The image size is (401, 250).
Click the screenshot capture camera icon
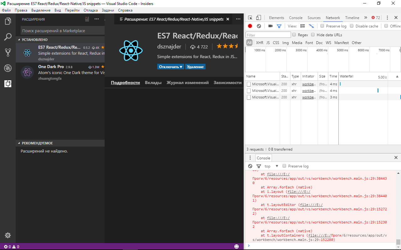pyautogui.click(x=270, y=26)
